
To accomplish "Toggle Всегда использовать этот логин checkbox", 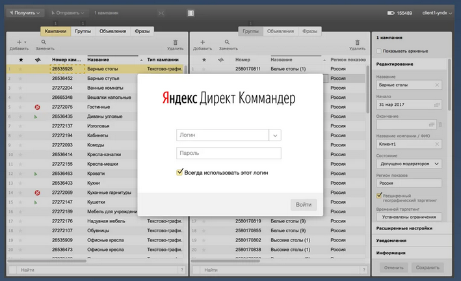I will [179, 172].
